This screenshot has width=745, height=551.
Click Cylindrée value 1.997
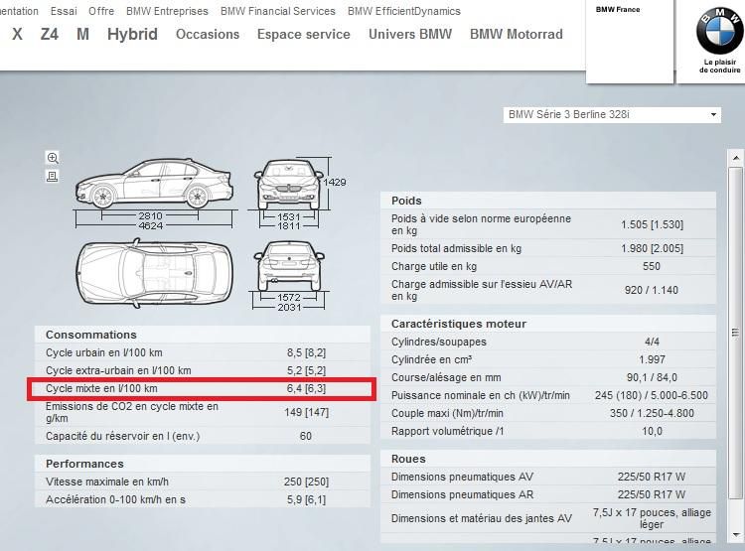click(652, 360)
